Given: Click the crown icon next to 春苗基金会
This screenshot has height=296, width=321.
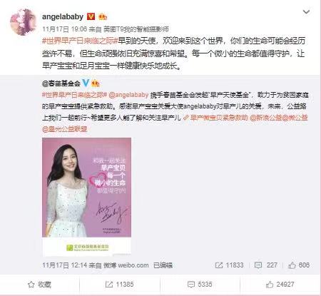Looking at the screenshot, I should pyautogui.click(x=96, y=83).
